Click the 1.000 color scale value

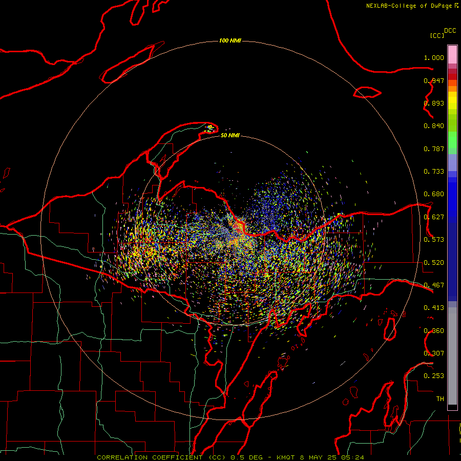pyautogui.click(x=434, y=57)
